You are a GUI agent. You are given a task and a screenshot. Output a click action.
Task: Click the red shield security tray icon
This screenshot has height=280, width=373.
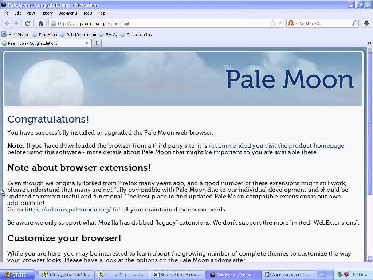[x=347, y=275]
